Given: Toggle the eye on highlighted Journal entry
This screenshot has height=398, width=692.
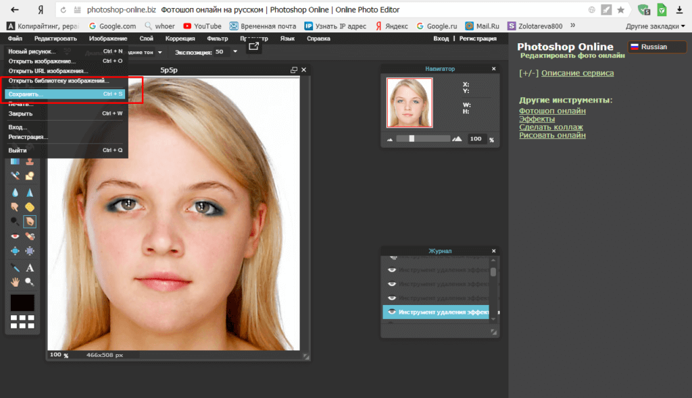Looking at the screenshot, I should [x=391, y=312].
